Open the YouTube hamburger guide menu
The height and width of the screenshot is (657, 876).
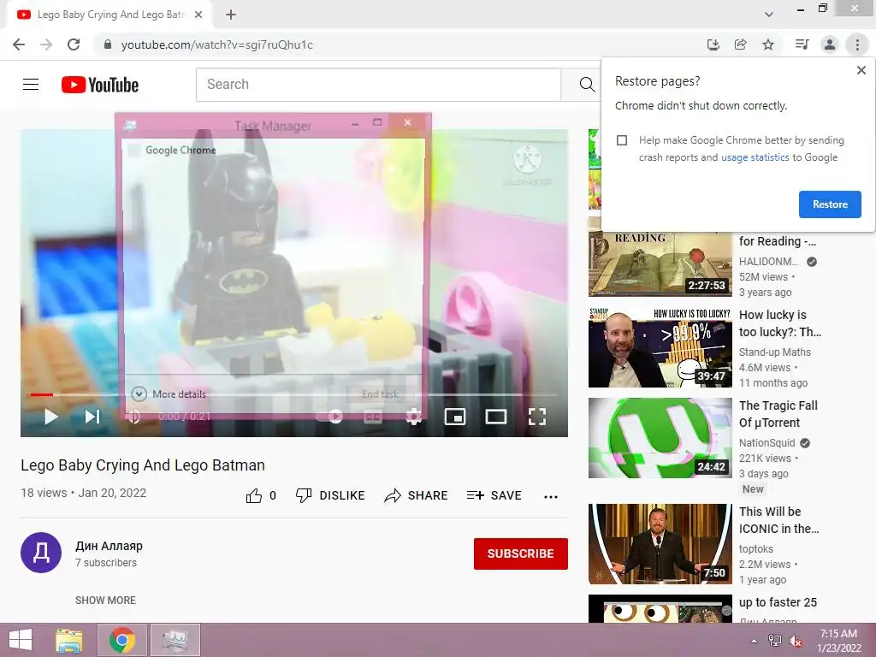tap(31, 85)
